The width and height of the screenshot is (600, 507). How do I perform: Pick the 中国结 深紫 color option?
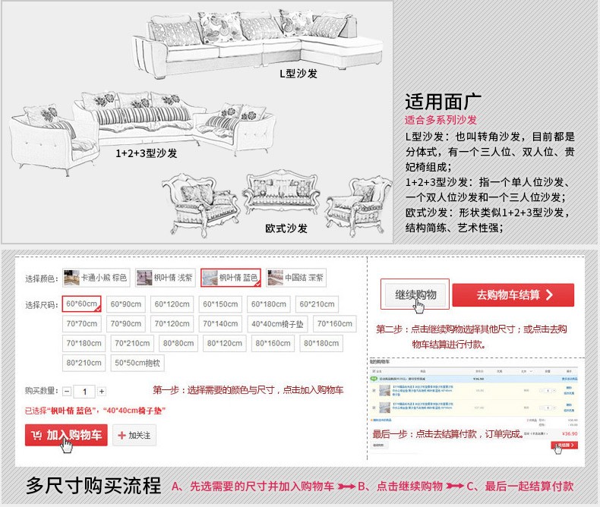tap(296, 278)
